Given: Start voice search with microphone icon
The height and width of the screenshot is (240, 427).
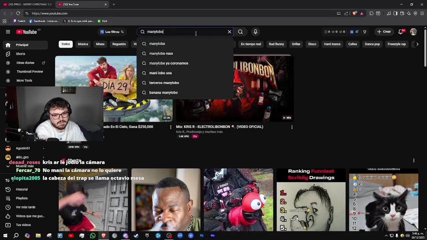Looking at the screenshot, I should pos(256,32).
